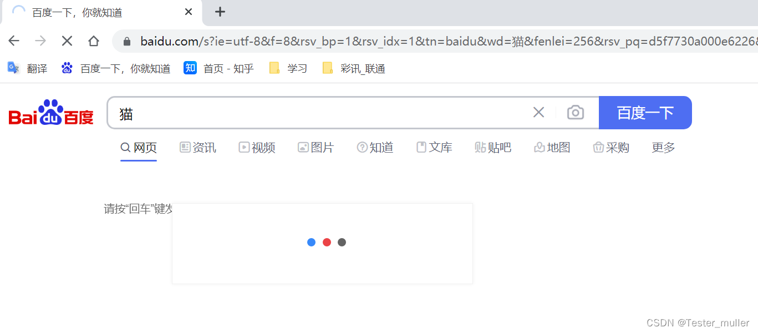Open the 更多 menu

(663, 148)
